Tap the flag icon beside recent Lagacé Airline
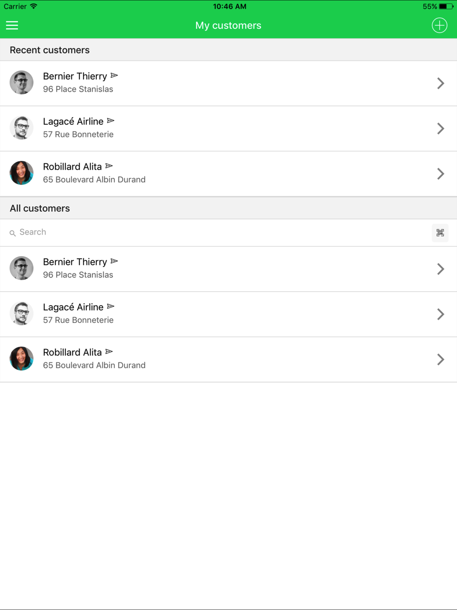This screenshot has width=457, height=610. pyautogui.click(x=111, y=121)
